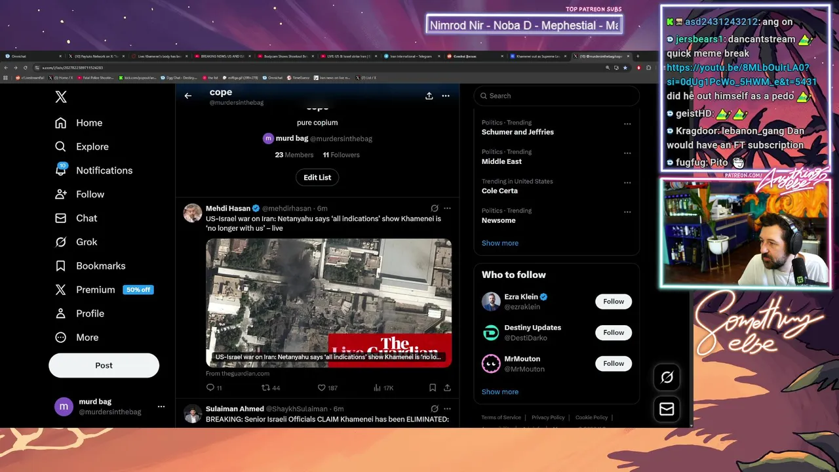Image resolution: width=839 pixels, height=472 pixels.
Task: Open the Guardian article image card
Action: pos(328,302)
